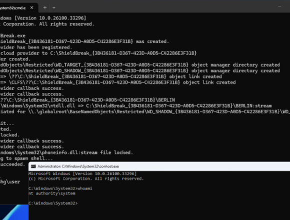Click the 'nt authority\system' output
290x220 pixels.
pos(52,193)
